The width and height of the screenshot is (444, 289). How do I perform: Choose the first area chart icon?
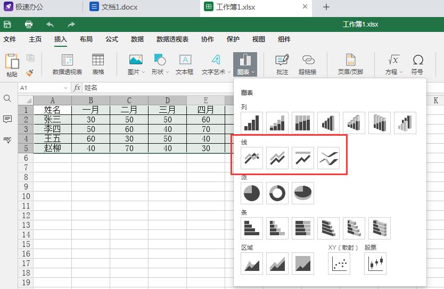(x=252, y=263)
